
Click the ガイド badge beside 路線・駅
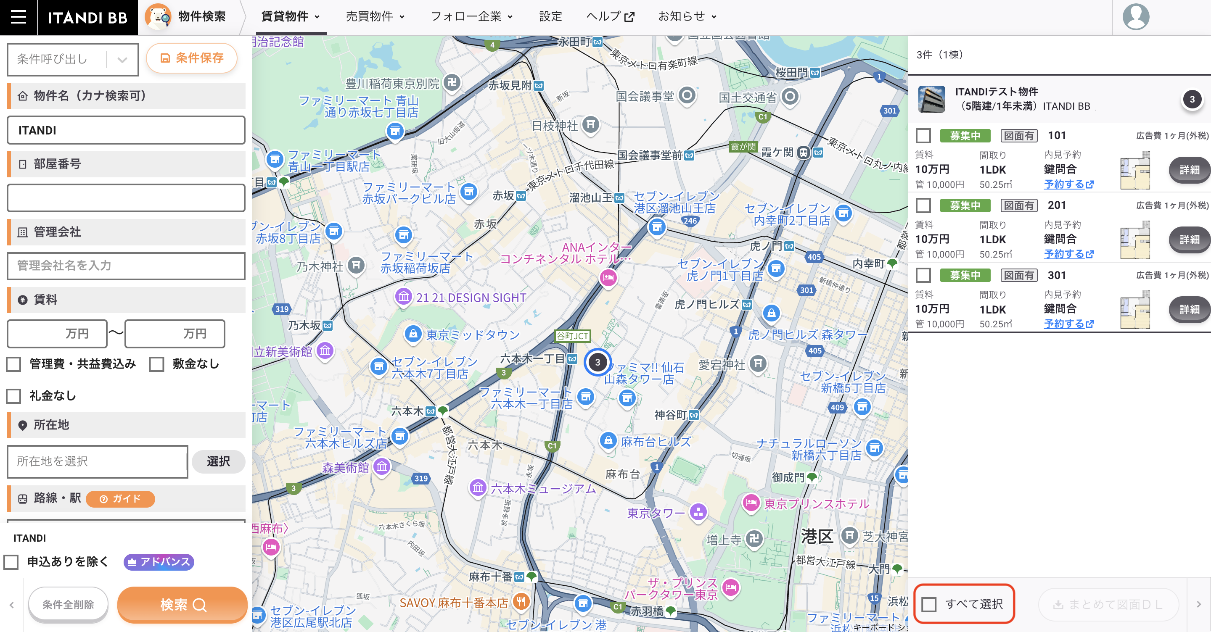pyautogui.click(x=120, y=499)
